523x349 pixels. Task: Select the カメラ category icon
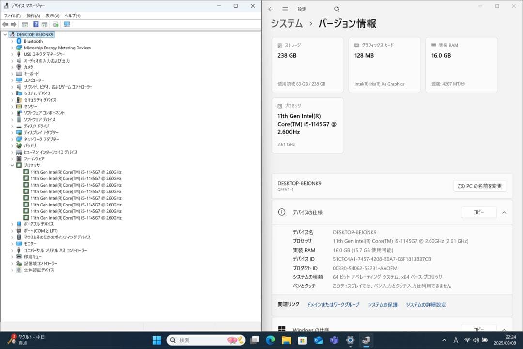coord(19,67)
